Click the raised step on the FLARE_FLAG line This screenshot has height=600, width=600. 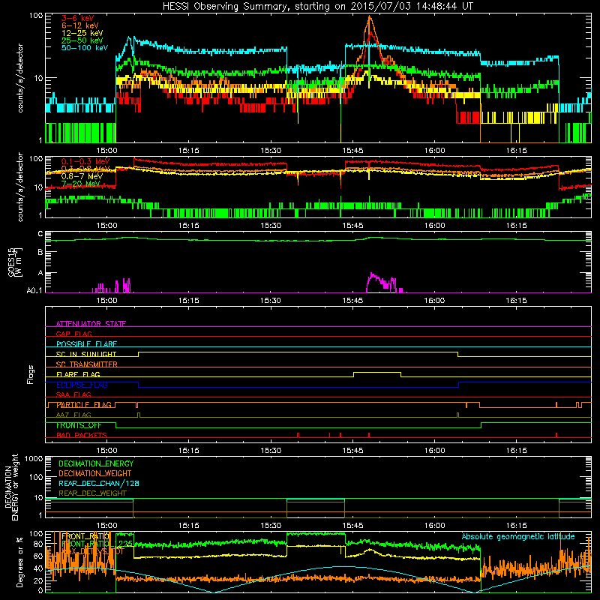tap(377, 372)
